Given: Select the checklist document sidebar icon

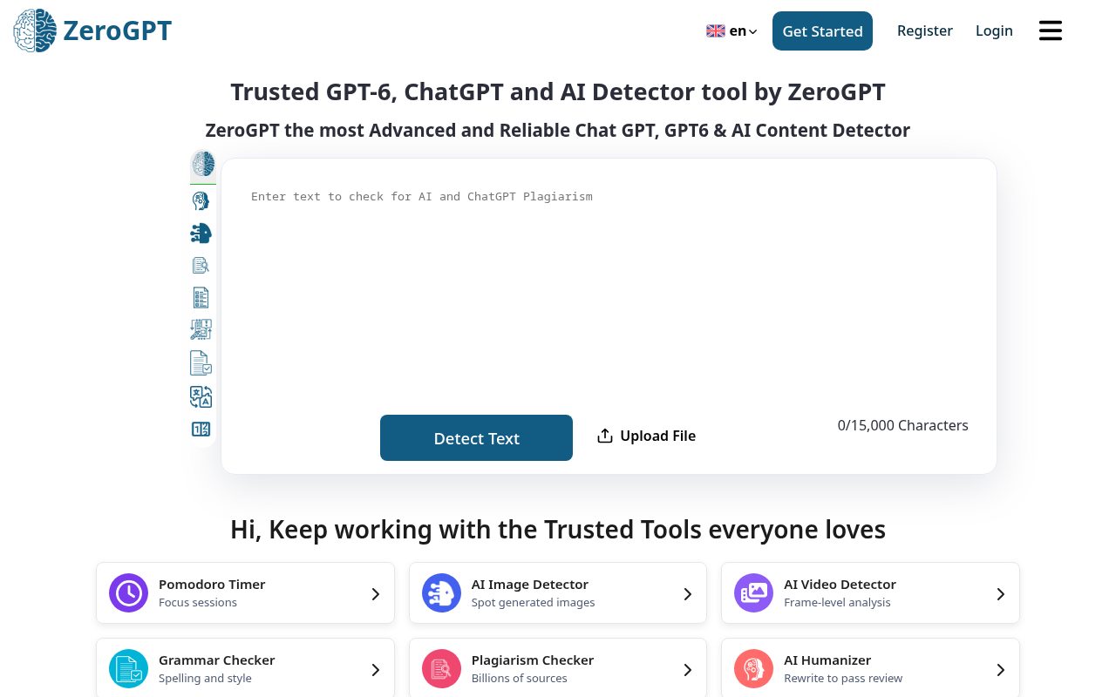Looking at the screenshot, I should pos(201,298).
